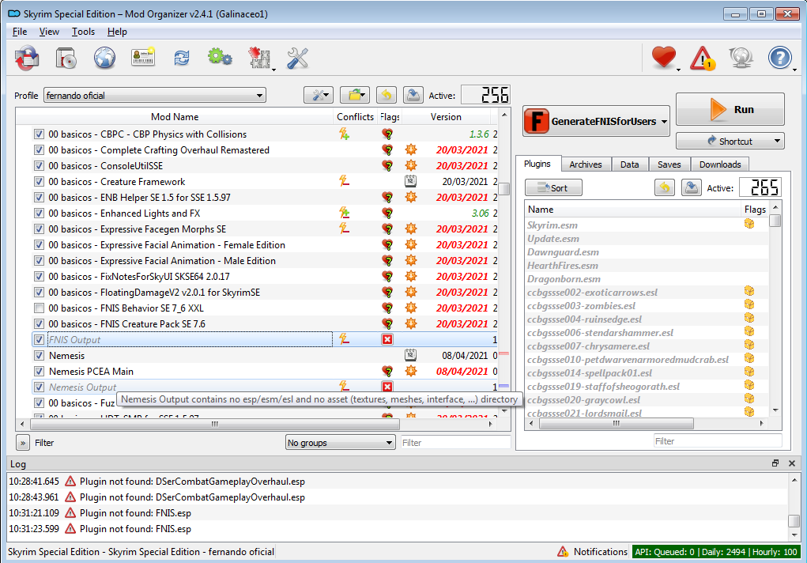The image size is (807, 563).
Task: Switch to the Saves tab
Action: pyautogui.click(x=669, y=164)
